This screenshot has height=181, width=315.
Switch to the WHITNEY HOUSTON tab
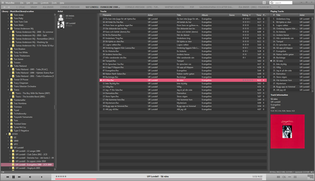point(174,7)
